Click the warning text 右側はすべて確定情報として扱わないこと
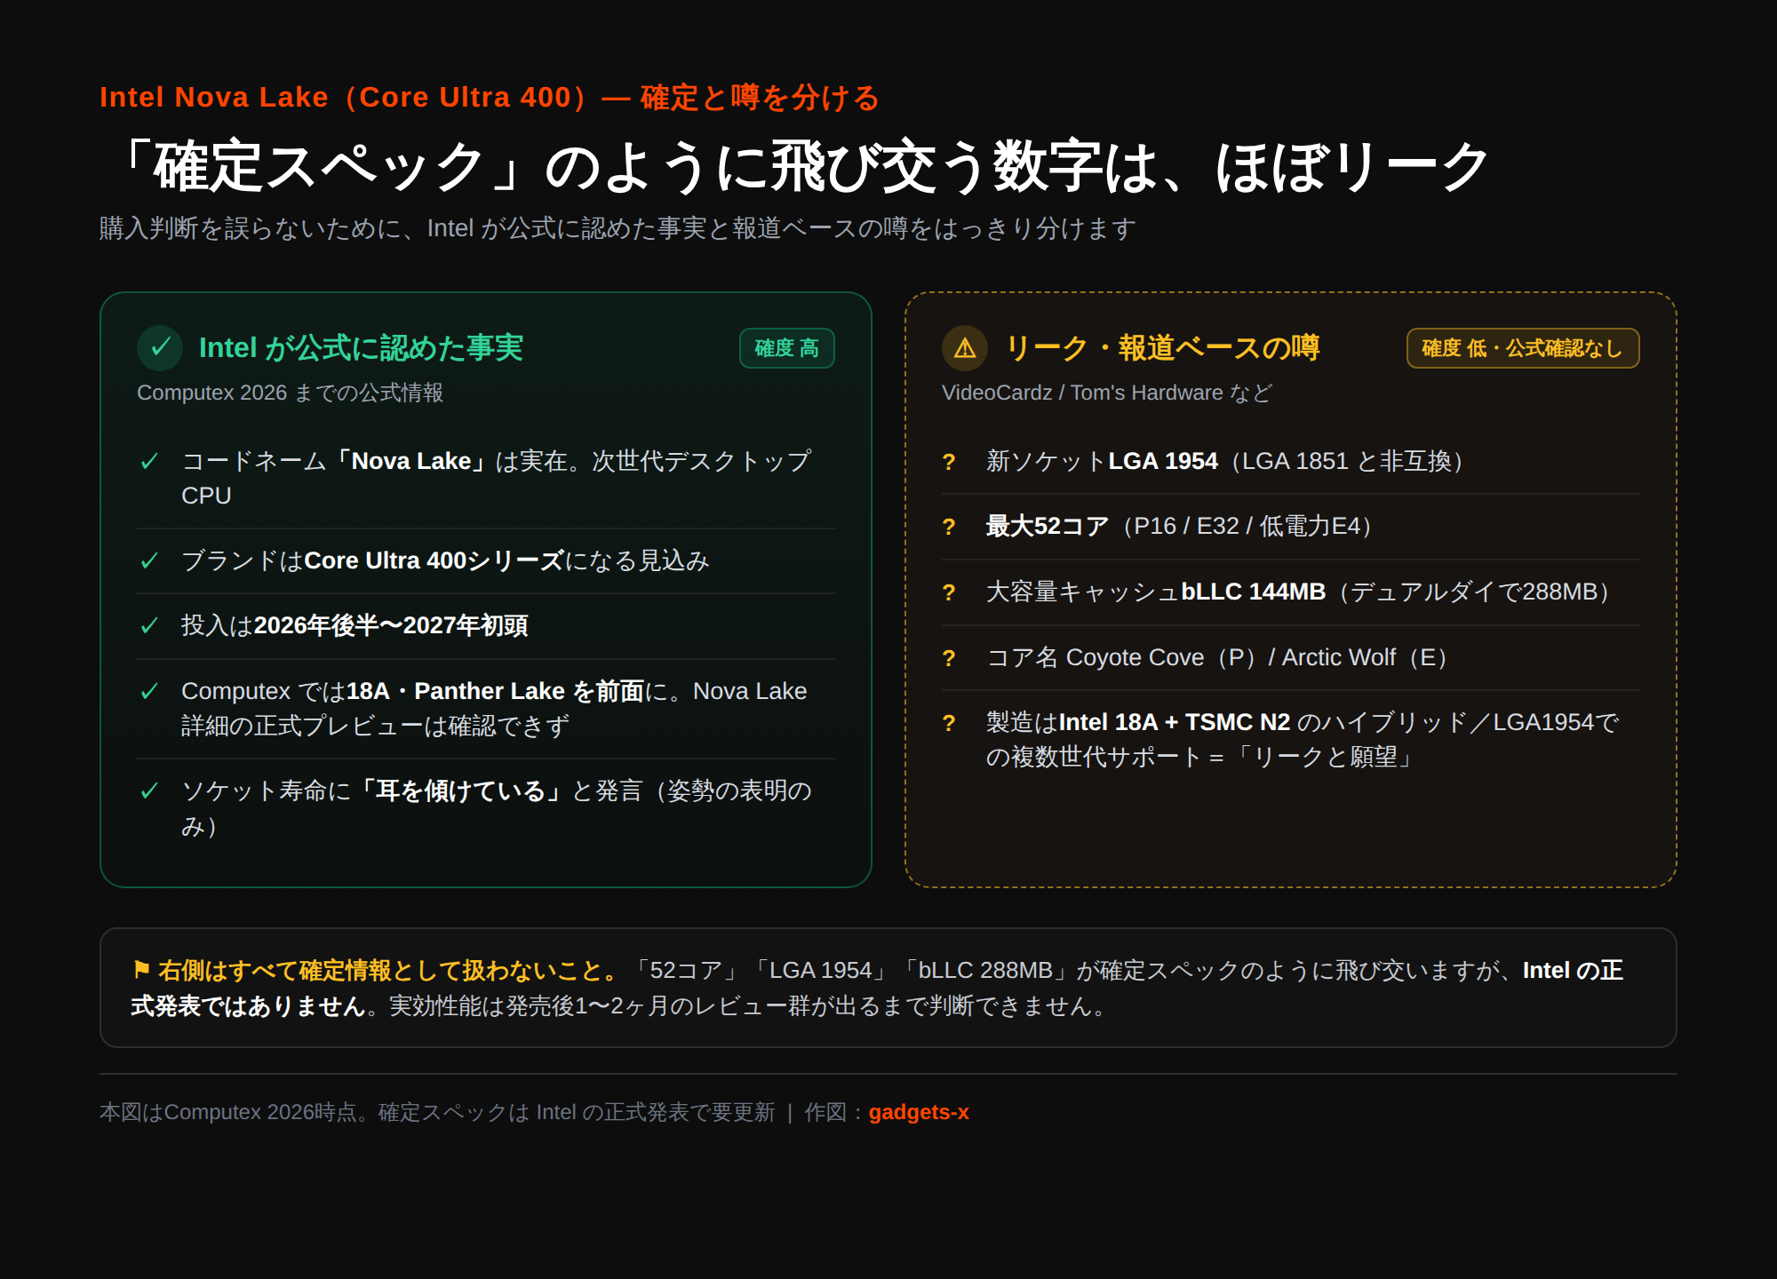Image resolution: width=1777 pixels, height=1279 pixels. tap(389, 970)
